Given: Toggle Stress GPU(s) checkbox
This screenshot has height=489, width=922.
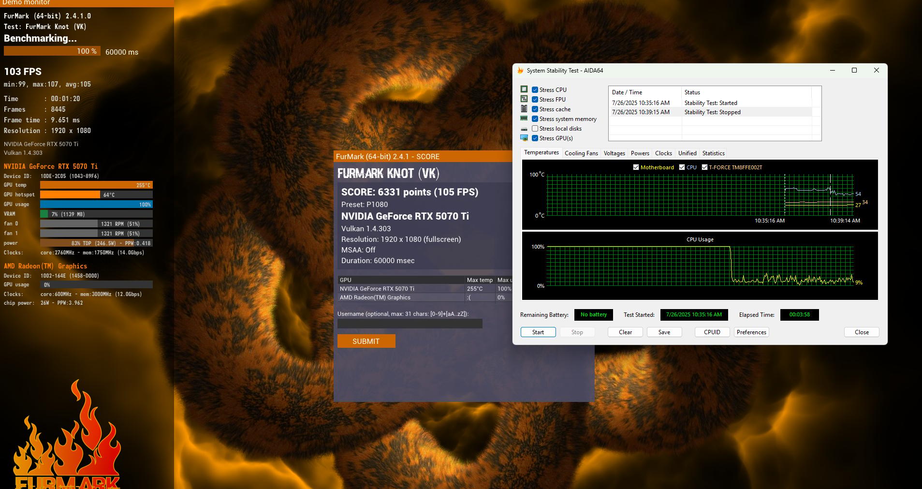Looking at the screenshot, I should coord(535,138).
